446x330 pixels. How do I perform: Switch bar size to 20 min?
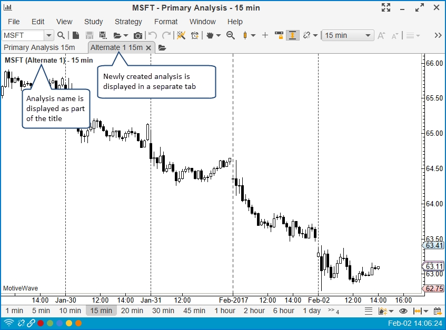click(132, 311)
